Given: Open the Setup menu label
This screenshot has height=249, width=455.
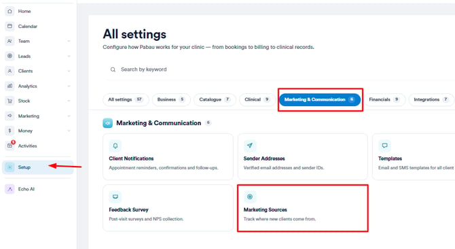Looking at the screenshot, I should (24, 167).
